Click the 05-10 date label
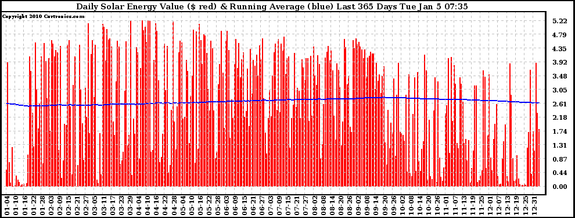 click(192, 205)
